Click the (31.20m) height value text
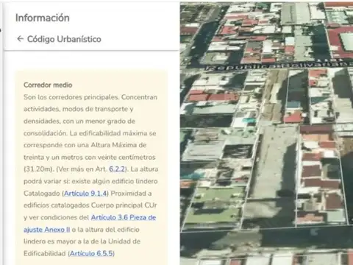This screenshot has height=265, width=353. (38, 169)
